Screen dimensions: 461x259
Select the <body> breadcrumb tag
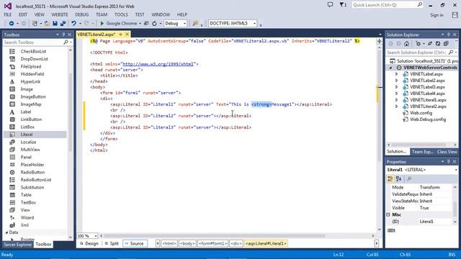coord(187,243)
